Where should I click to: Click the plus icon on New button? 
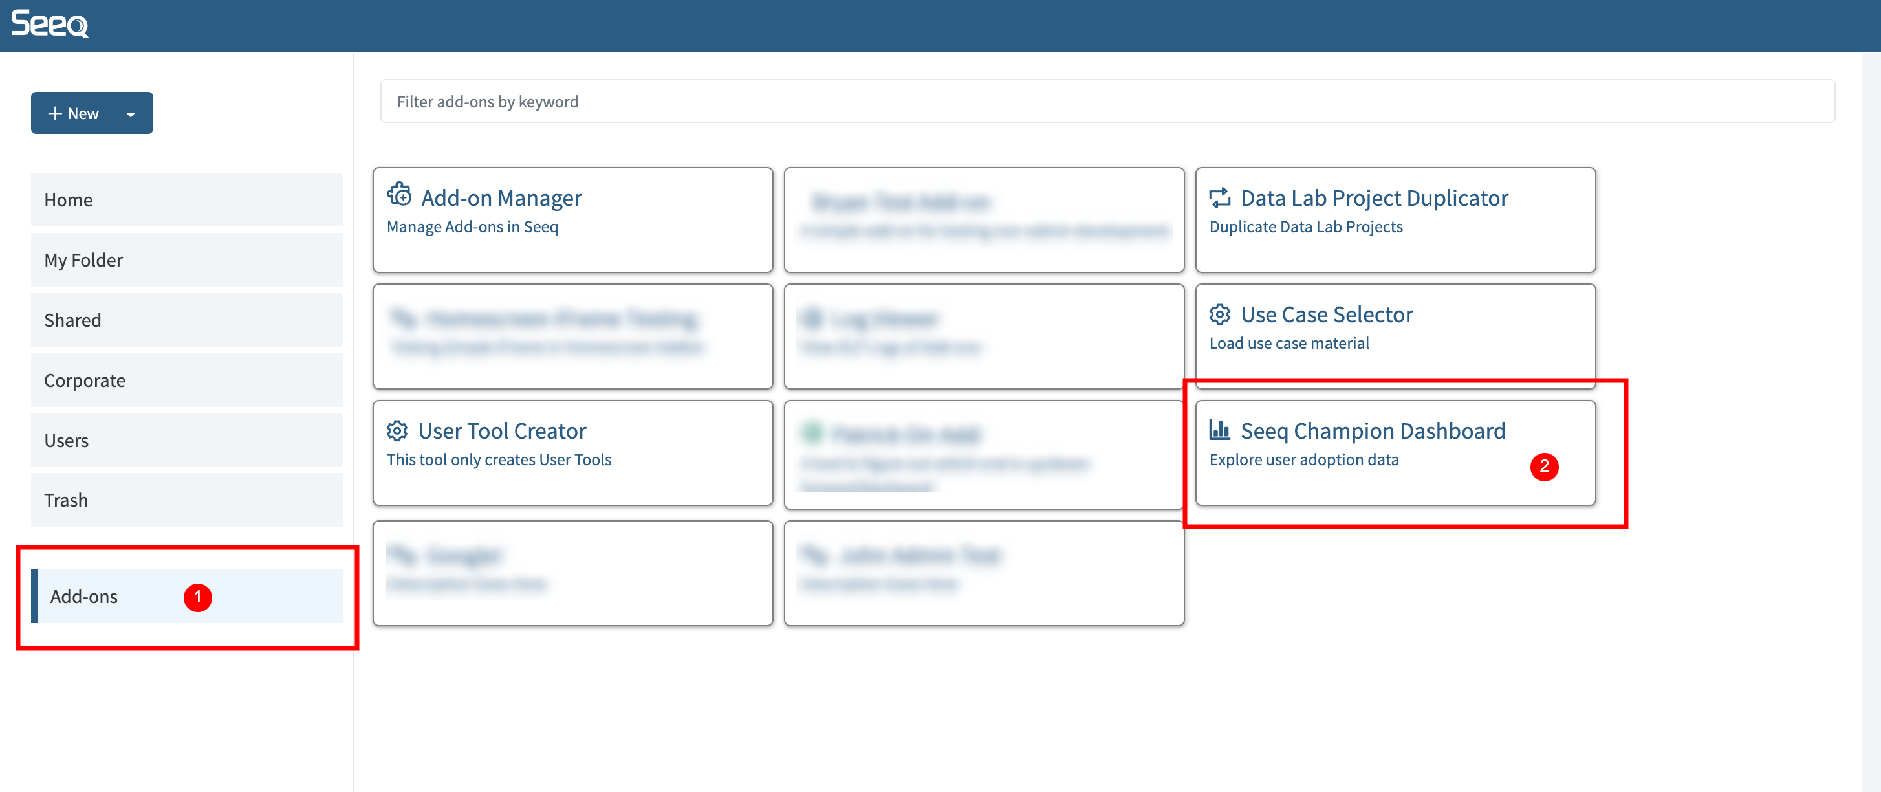click(55, 113)
